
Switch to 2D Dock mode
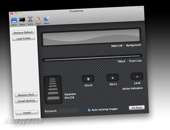click(x=137, y=108)
